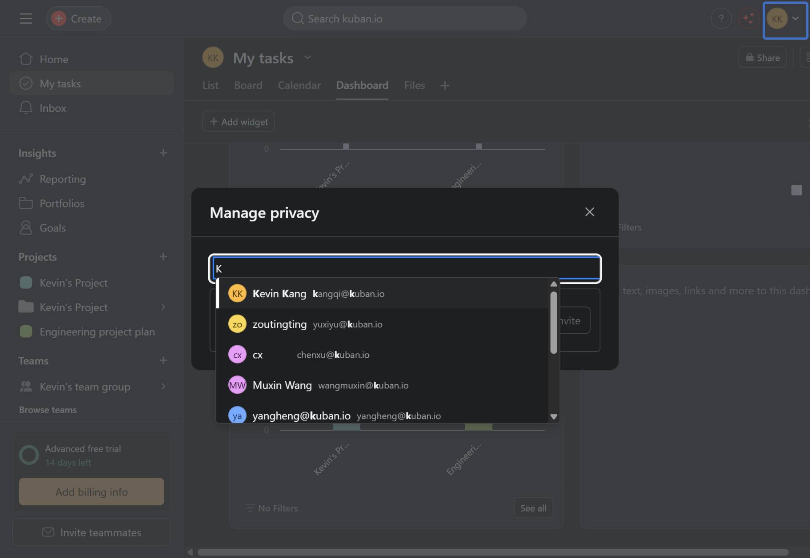810x558 pixels.
Task: Click Browse teams link
Action: [48, 410]
